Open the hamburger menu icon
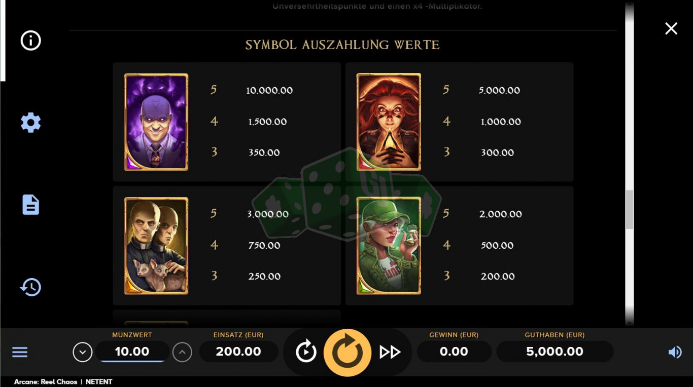This screenshot has height=387, width=693. tap(20, 352)
